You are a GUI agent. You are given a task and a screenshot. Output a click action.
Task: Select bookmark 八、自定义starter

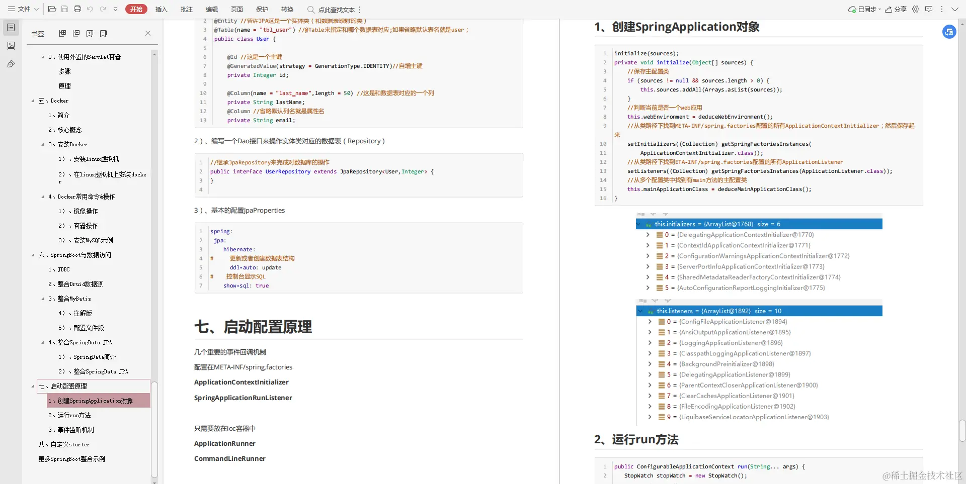click(64, 444)
